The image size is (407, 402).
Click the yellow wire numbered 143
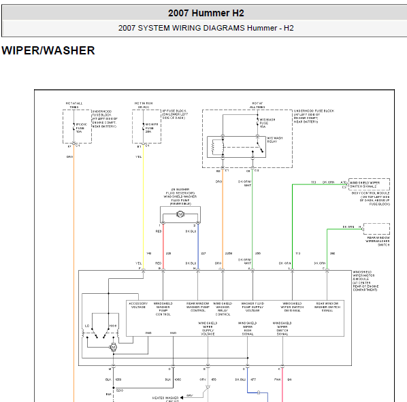pos(144,207)
